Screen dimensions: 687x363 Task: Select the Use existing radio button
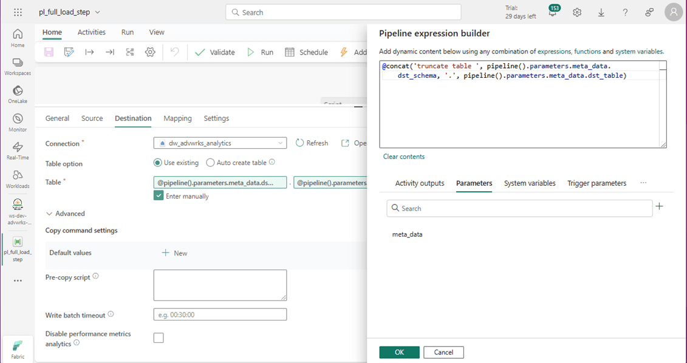click(x=158, y=163)
